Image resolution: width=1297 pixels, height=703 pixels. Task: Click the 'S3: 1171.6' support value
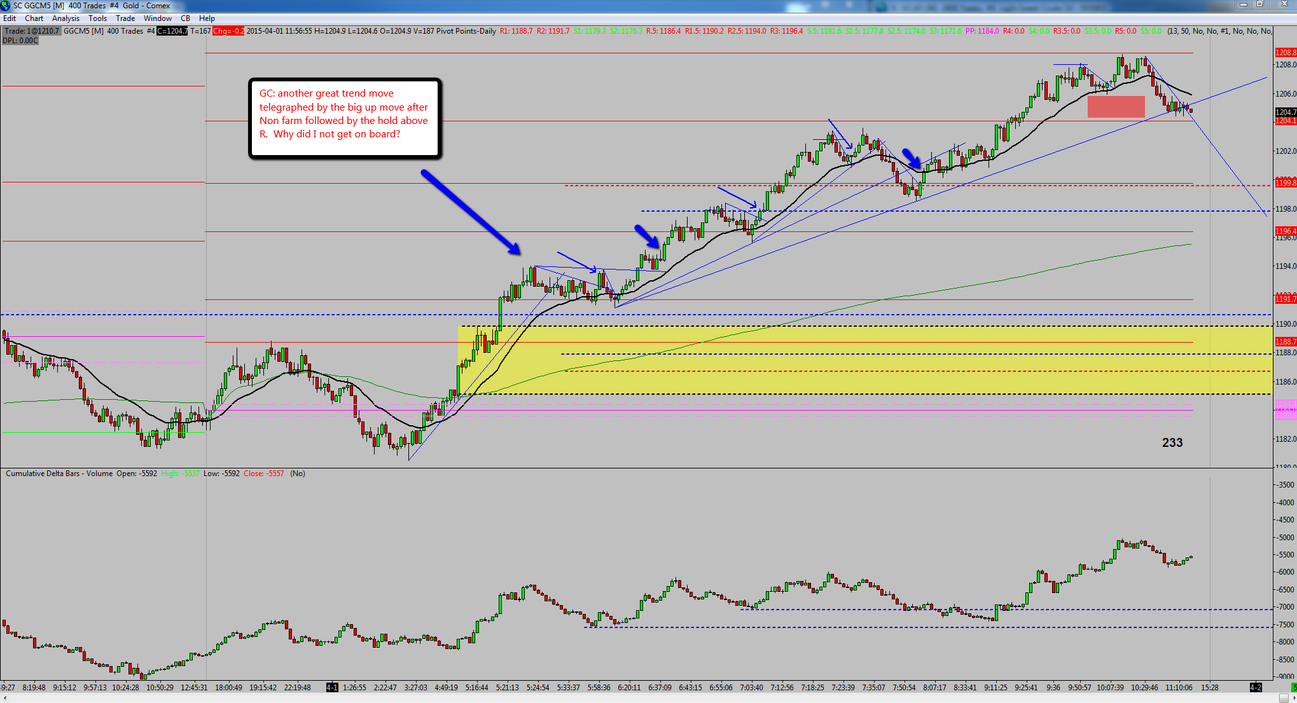tap(946, 31)
